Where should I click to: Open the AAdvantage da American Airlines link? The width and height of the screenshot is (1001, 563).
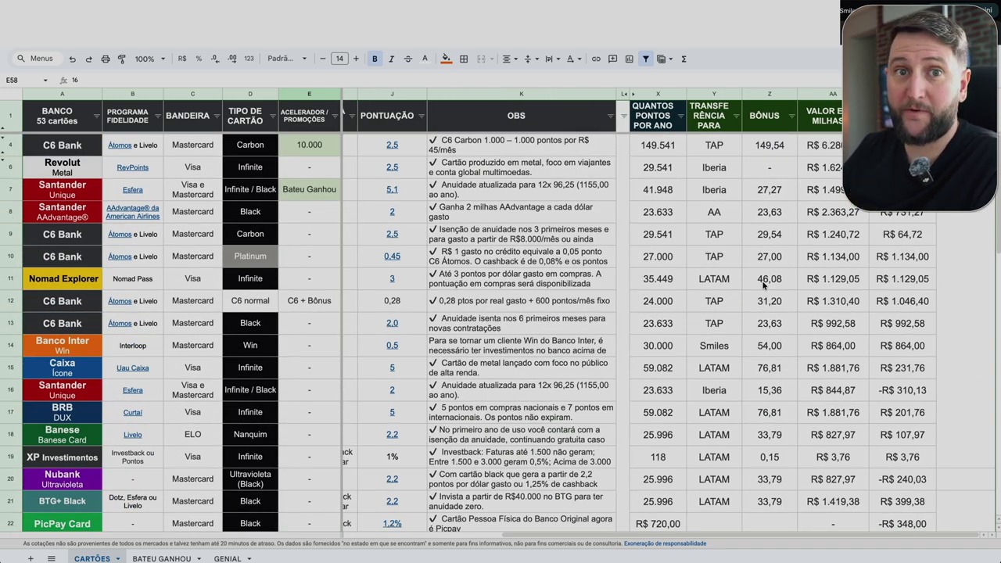132,212
